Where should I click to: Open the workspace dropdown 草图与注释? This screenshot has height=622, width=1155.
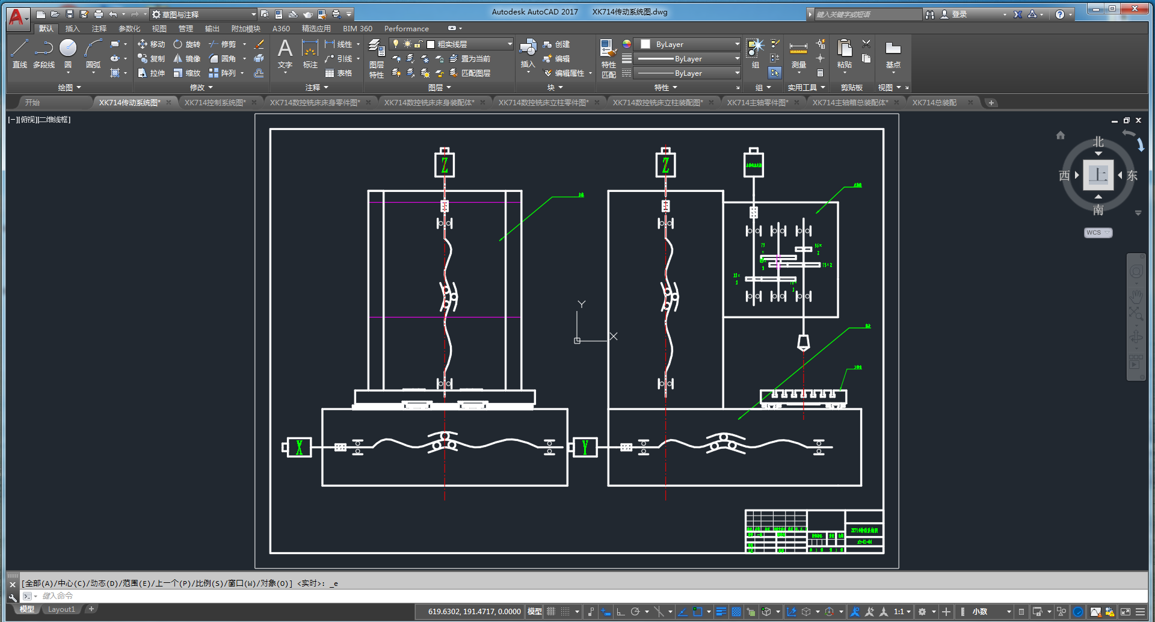click(x=203, y=14)
